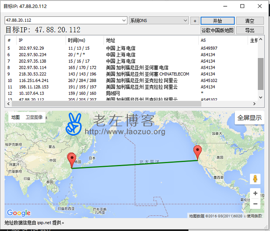Click the 导出 export button

250,30
